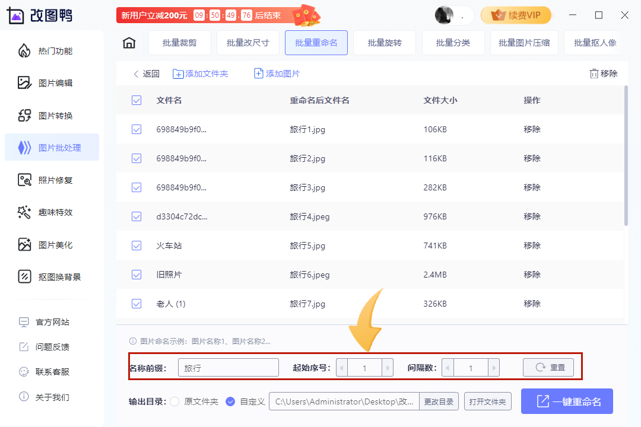Switch to the 批量旋转 tab
641x427 pixels.
[384, 43]
